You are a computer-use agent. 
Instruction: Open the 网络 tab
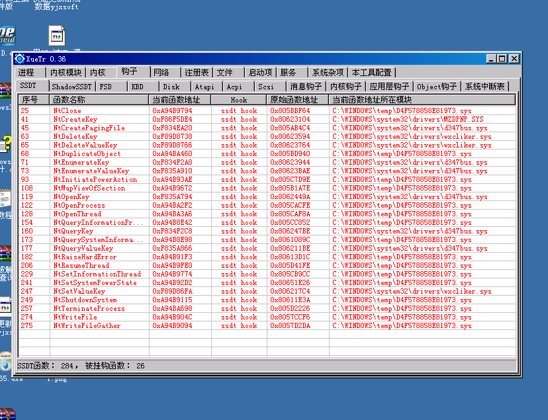tap(165, 72)
